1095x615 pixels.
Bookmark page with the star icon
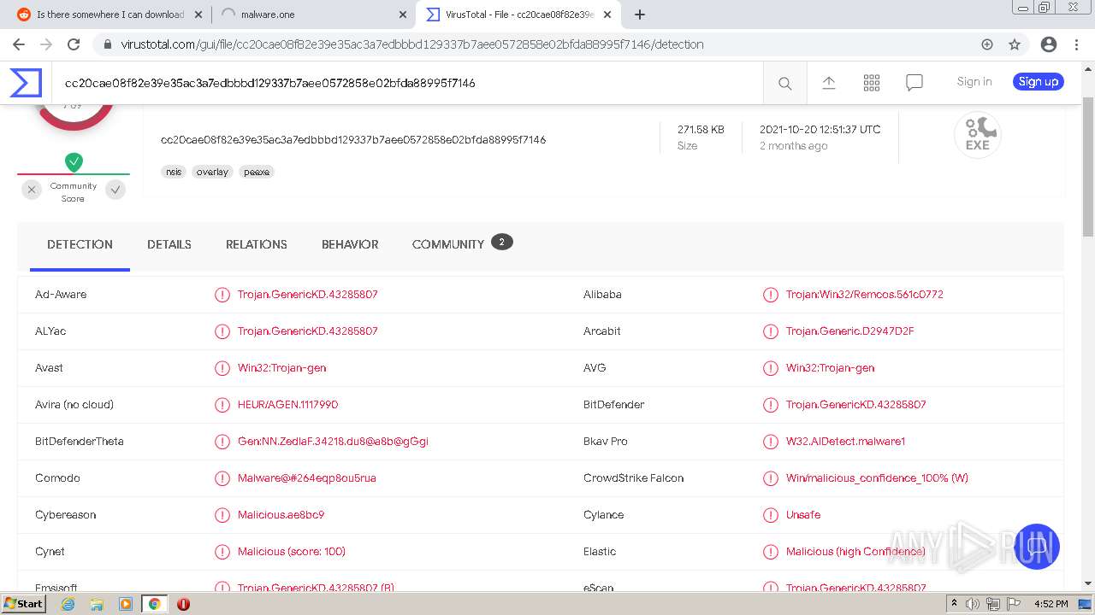[1015, 44]
